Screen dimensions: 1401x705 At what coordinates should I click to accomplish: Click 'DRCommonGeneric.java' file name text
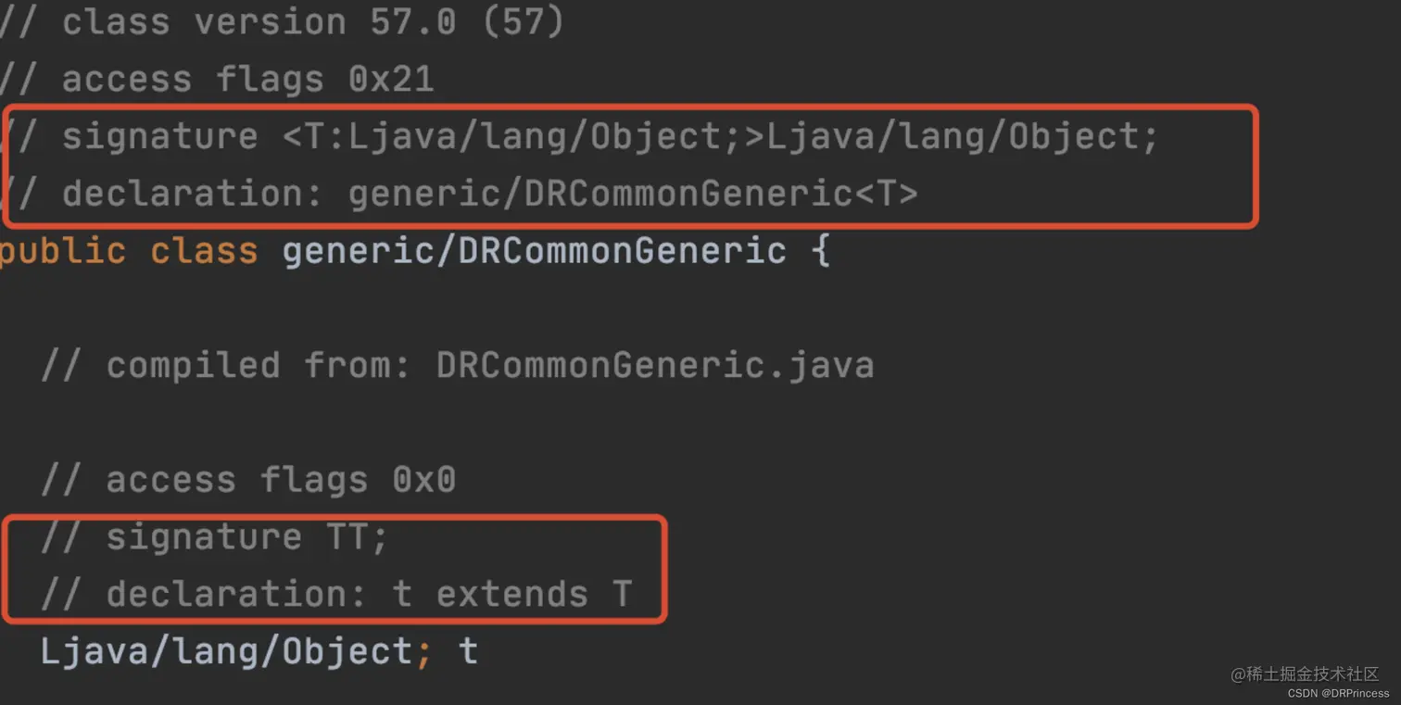655,365
